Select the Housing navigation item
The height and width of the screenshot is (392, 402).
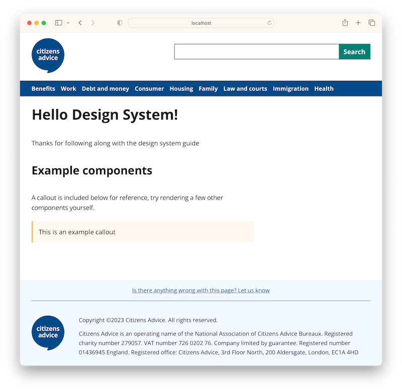[181, 88]
